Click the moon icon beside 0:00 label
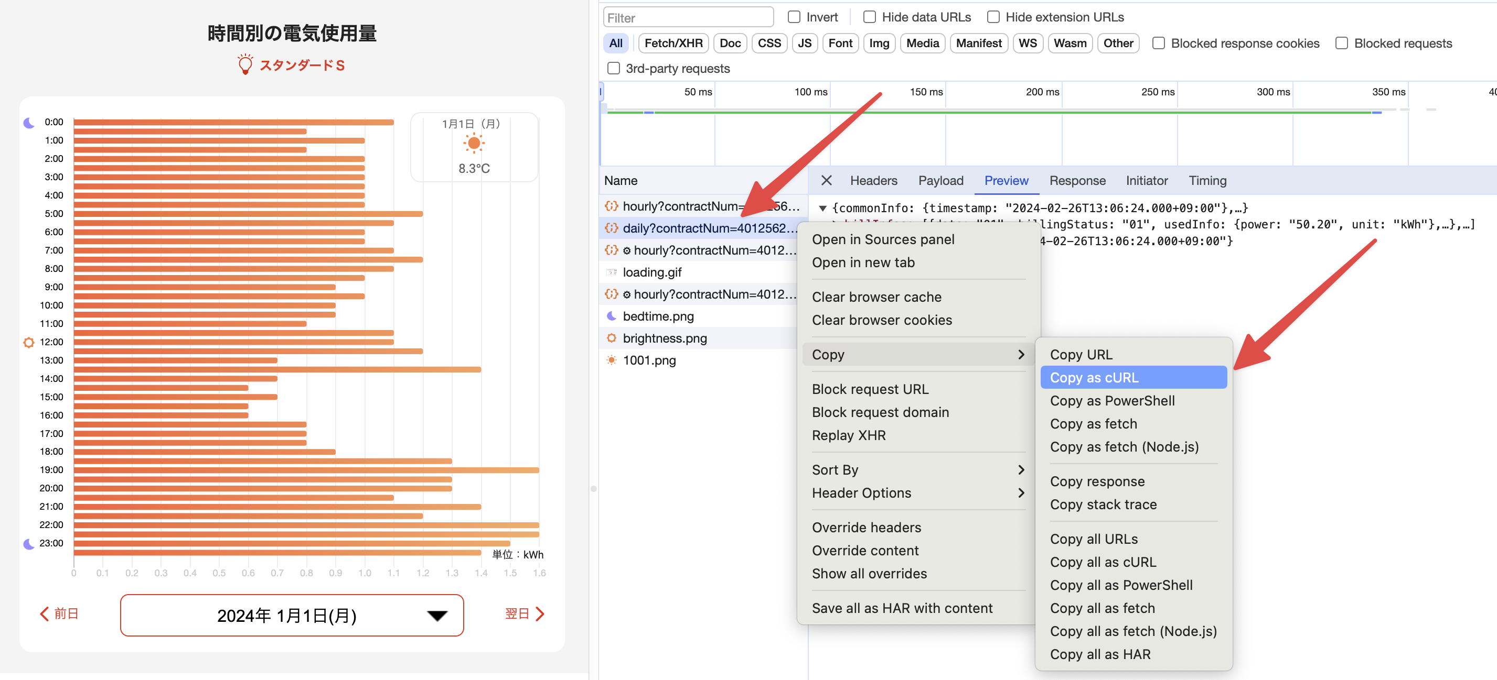 tap(28, 123)
